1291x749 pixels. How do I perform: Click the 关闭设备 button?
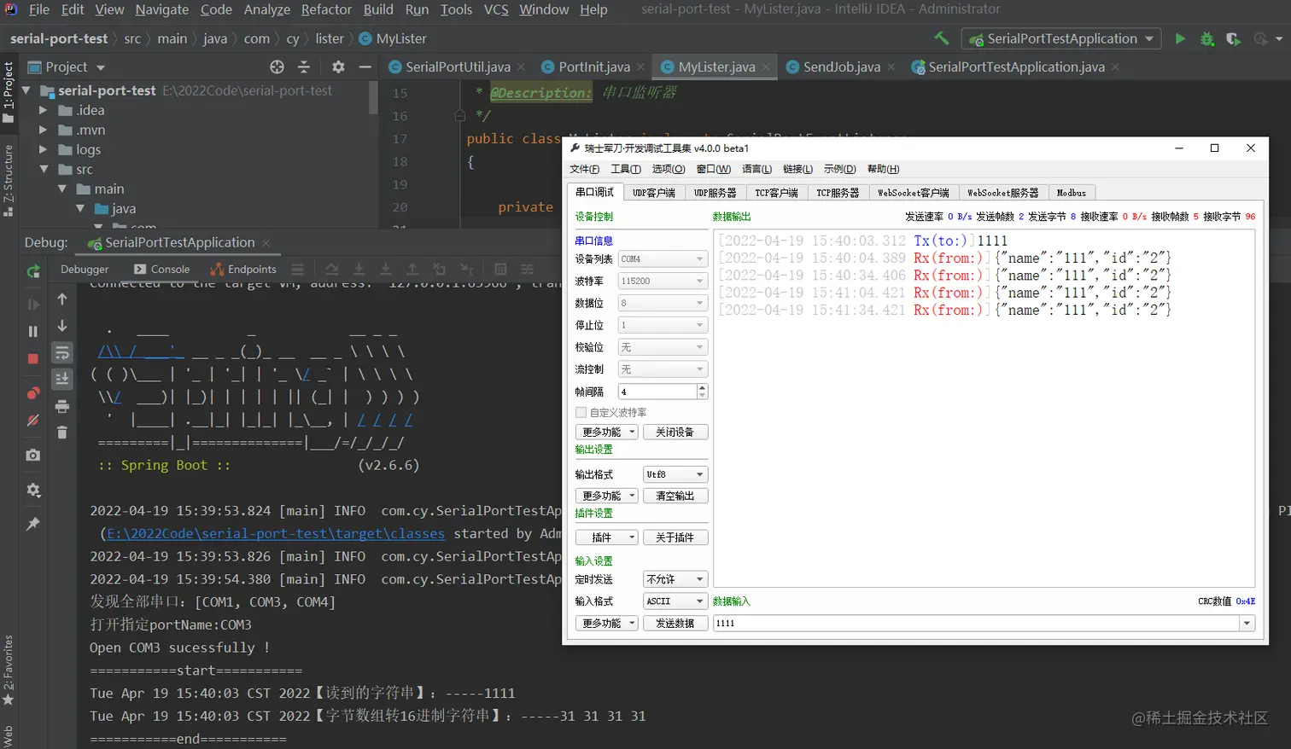point(675,433)
